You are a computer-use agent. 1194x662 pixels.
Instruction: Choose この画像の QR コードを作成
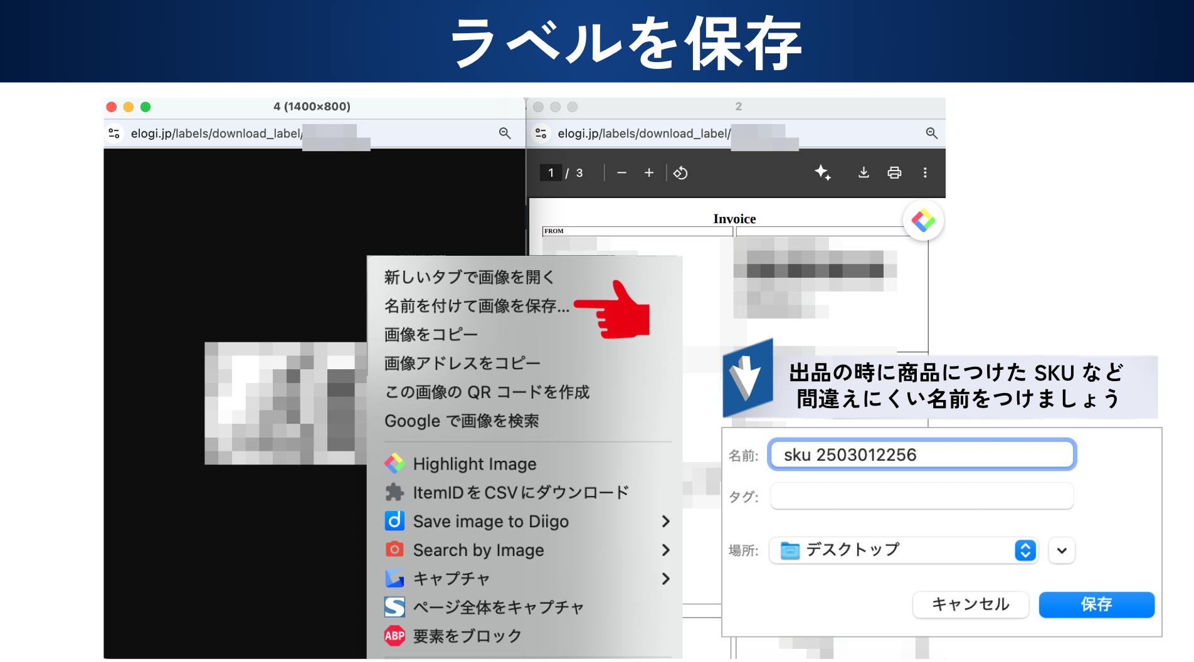(x=487, y=392)
